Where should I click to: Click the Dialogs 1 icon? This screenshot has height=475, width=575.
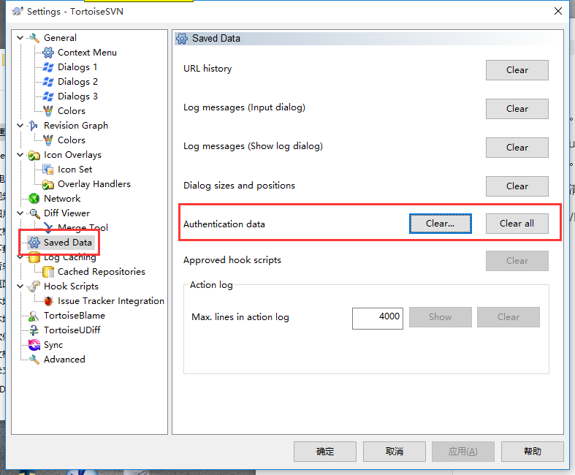coord(48,67)
